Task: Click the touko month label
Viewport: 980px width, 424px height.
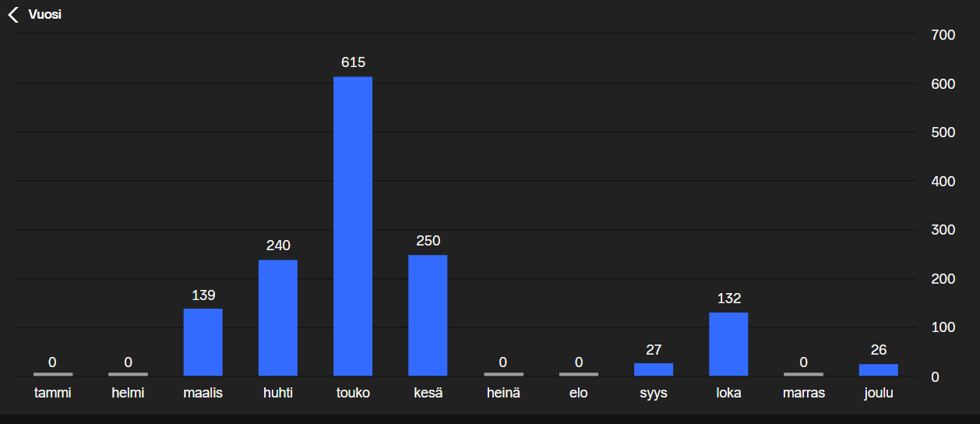Action: point(353,393)
